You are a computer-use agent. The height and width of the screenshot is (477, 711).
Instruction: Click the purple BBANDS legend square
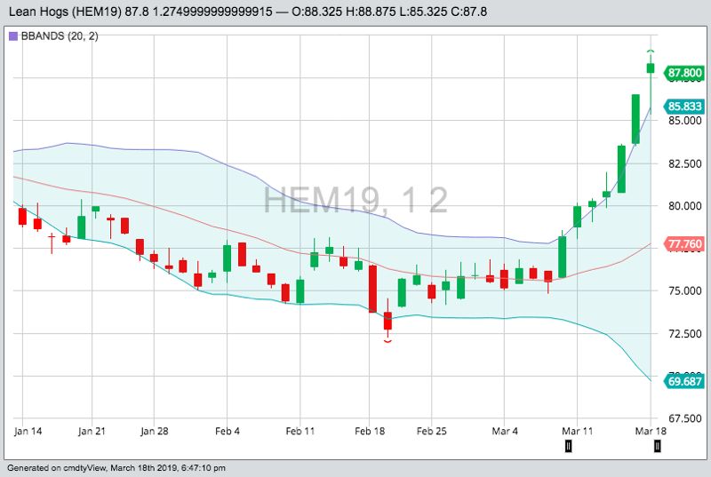[12, 36]
